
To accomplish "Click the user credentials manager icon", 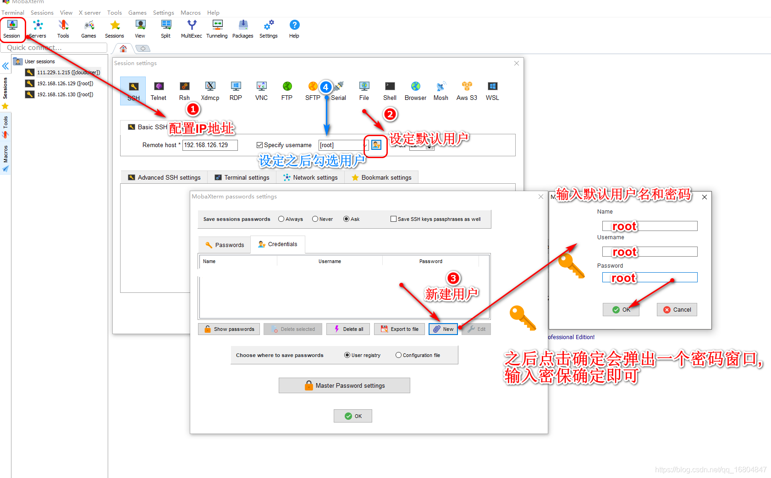I will tap(376, 145).
